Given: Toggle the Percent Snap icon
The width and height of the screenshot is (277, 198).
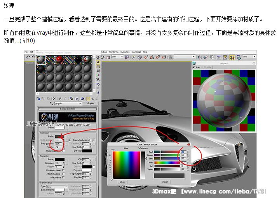Looking at the screenshot, I should [x=158, y=57].
